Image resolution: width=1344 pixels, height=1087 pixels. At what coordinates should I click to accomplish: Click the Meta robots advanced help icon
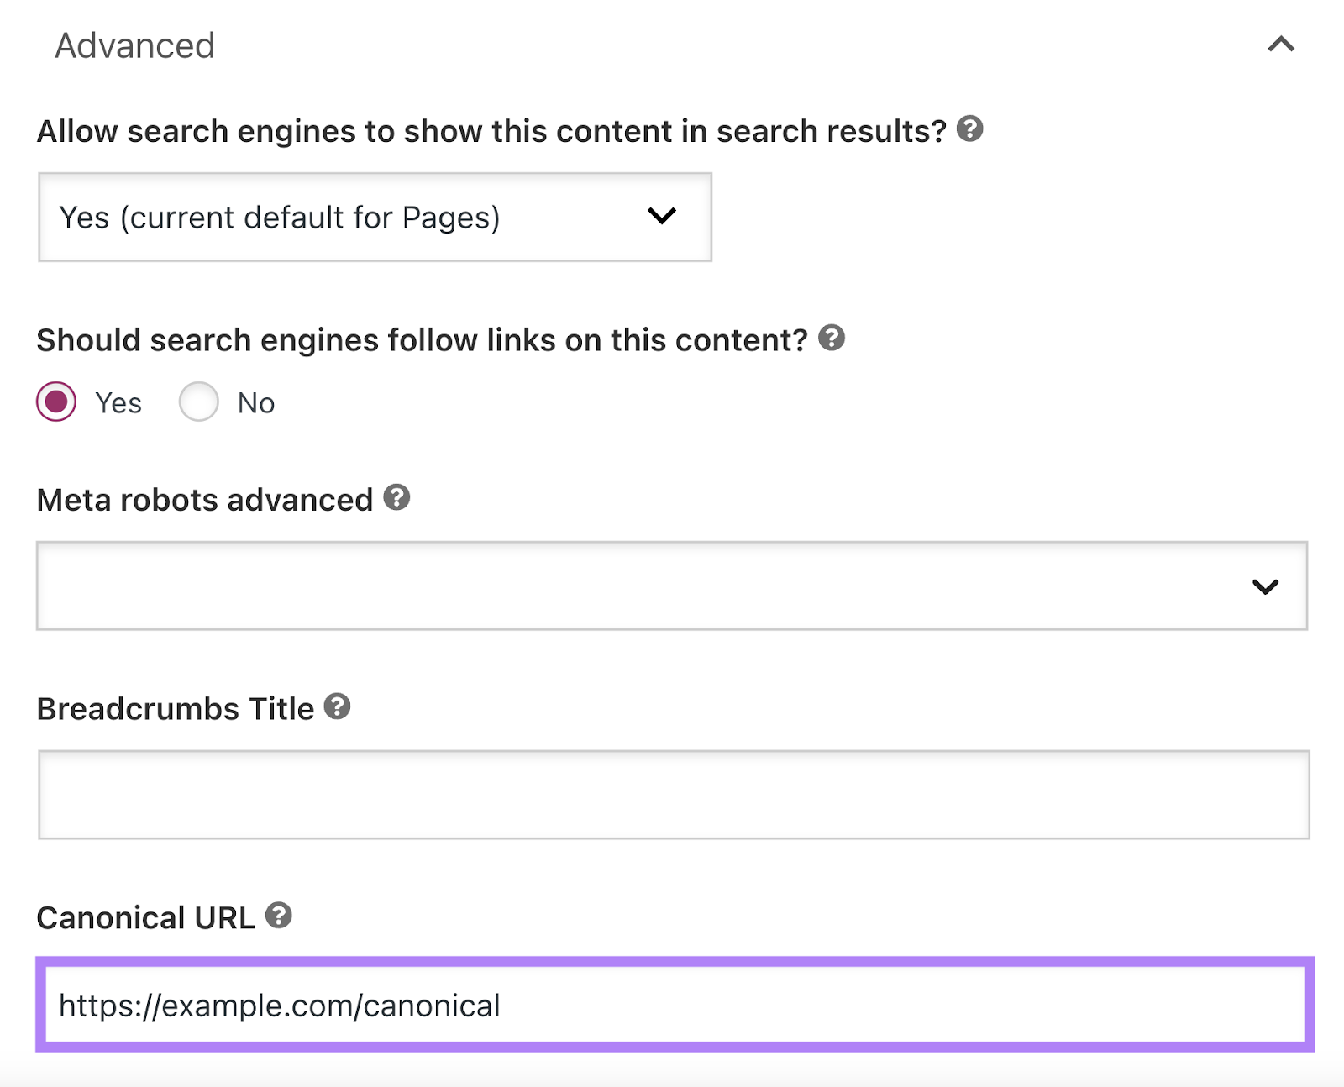pos(396,497)
